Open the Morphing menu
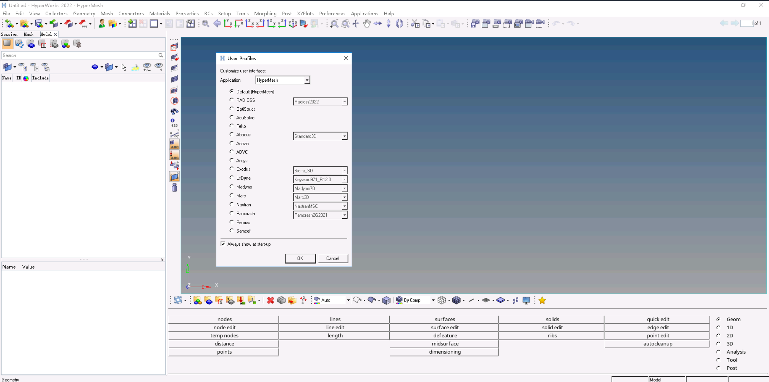 pyautogui.click(x=265, y=13)
